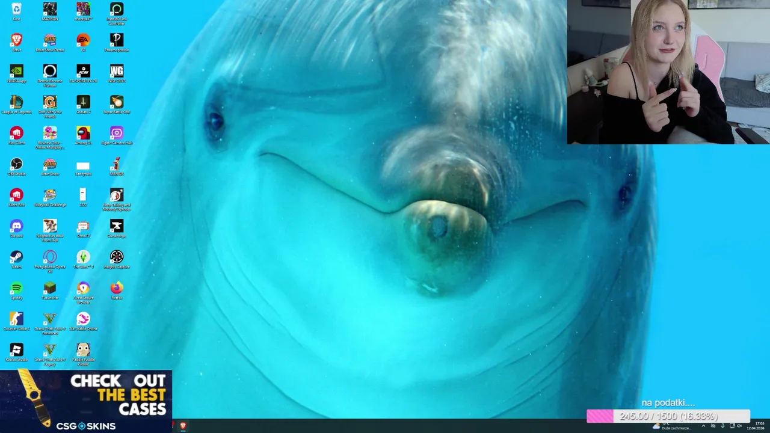770x433 pixels.
Task: Open the NVIDIA App shortcut
Action: click(x=16, y=74)
